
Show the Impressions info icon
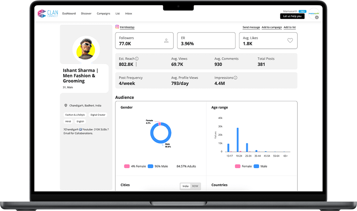click(x=235, y=78)
